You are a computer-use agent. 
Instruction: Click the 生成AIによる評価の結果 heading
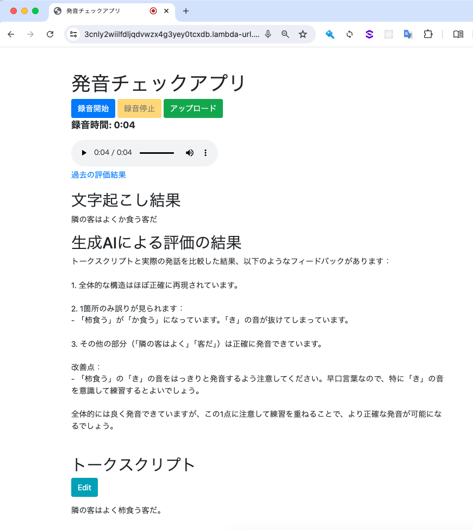156,242
